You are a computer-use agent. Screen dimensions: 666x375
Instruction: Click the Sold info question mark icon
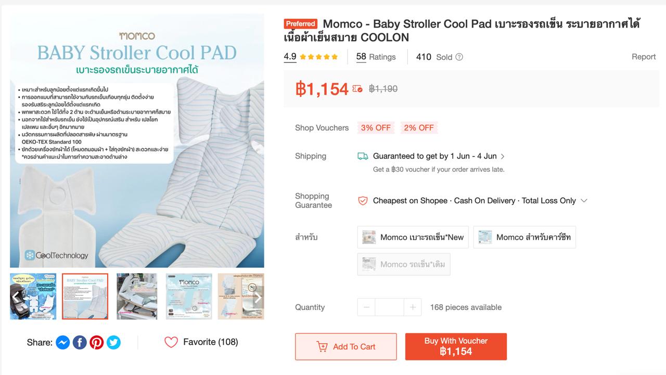click(x=459, y=57)
